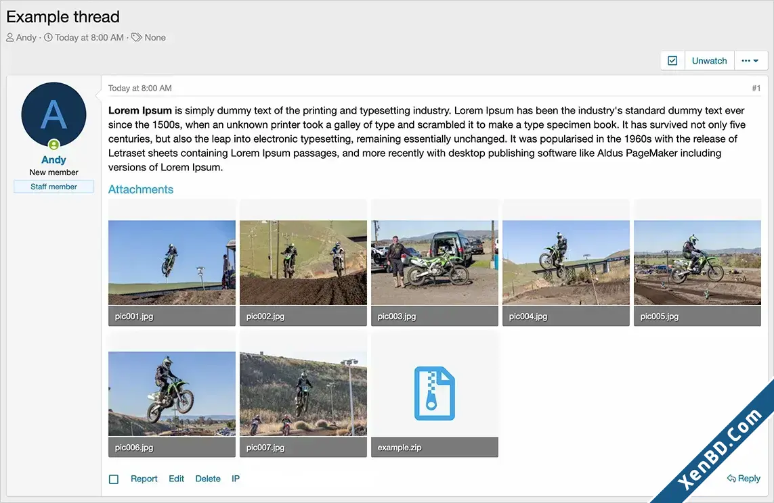Screen dimensions: 774x503
Task: Click the green online status indicator on avatar
Action: 53,145
